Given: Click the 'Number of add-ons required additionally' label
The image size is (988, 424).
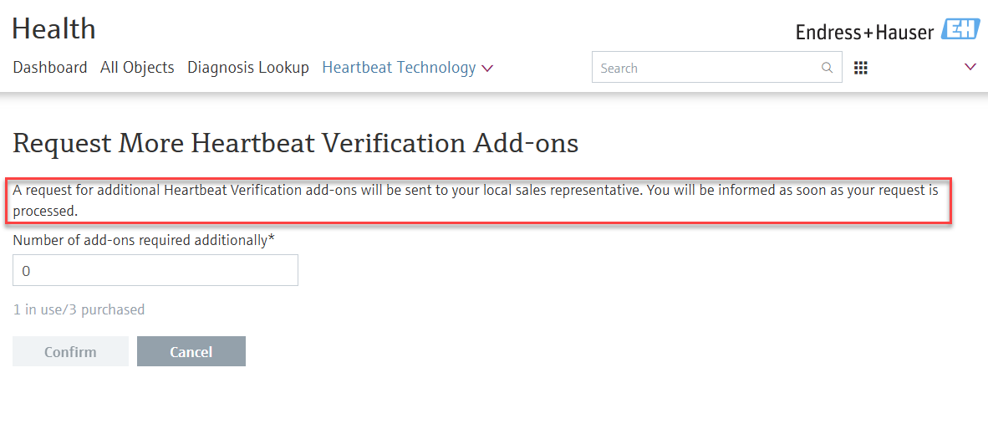Looking at the screenshot, I should (x=140, y=240).
